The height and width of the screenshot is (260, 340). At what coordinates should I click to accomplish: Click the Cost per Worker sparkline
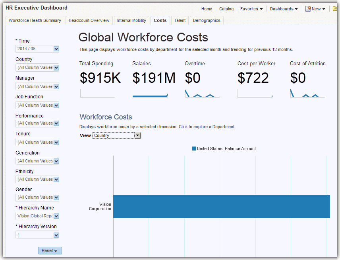click(255, 93)
